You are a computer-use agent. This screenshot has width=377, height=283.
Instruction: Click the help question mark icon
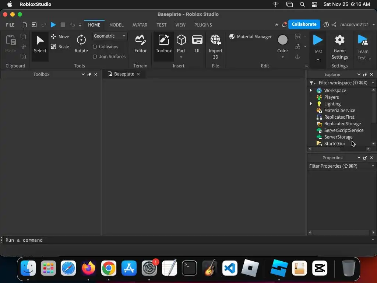pyautogui.click(x=326, y=25)
